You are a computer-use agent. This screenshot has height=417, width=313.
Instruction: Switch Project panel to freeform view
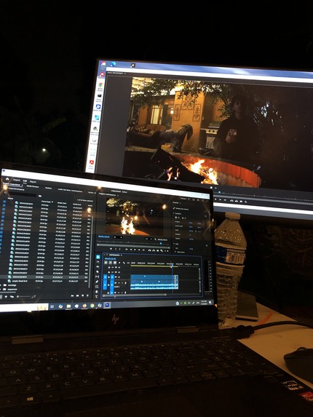[x=12, y=296]
